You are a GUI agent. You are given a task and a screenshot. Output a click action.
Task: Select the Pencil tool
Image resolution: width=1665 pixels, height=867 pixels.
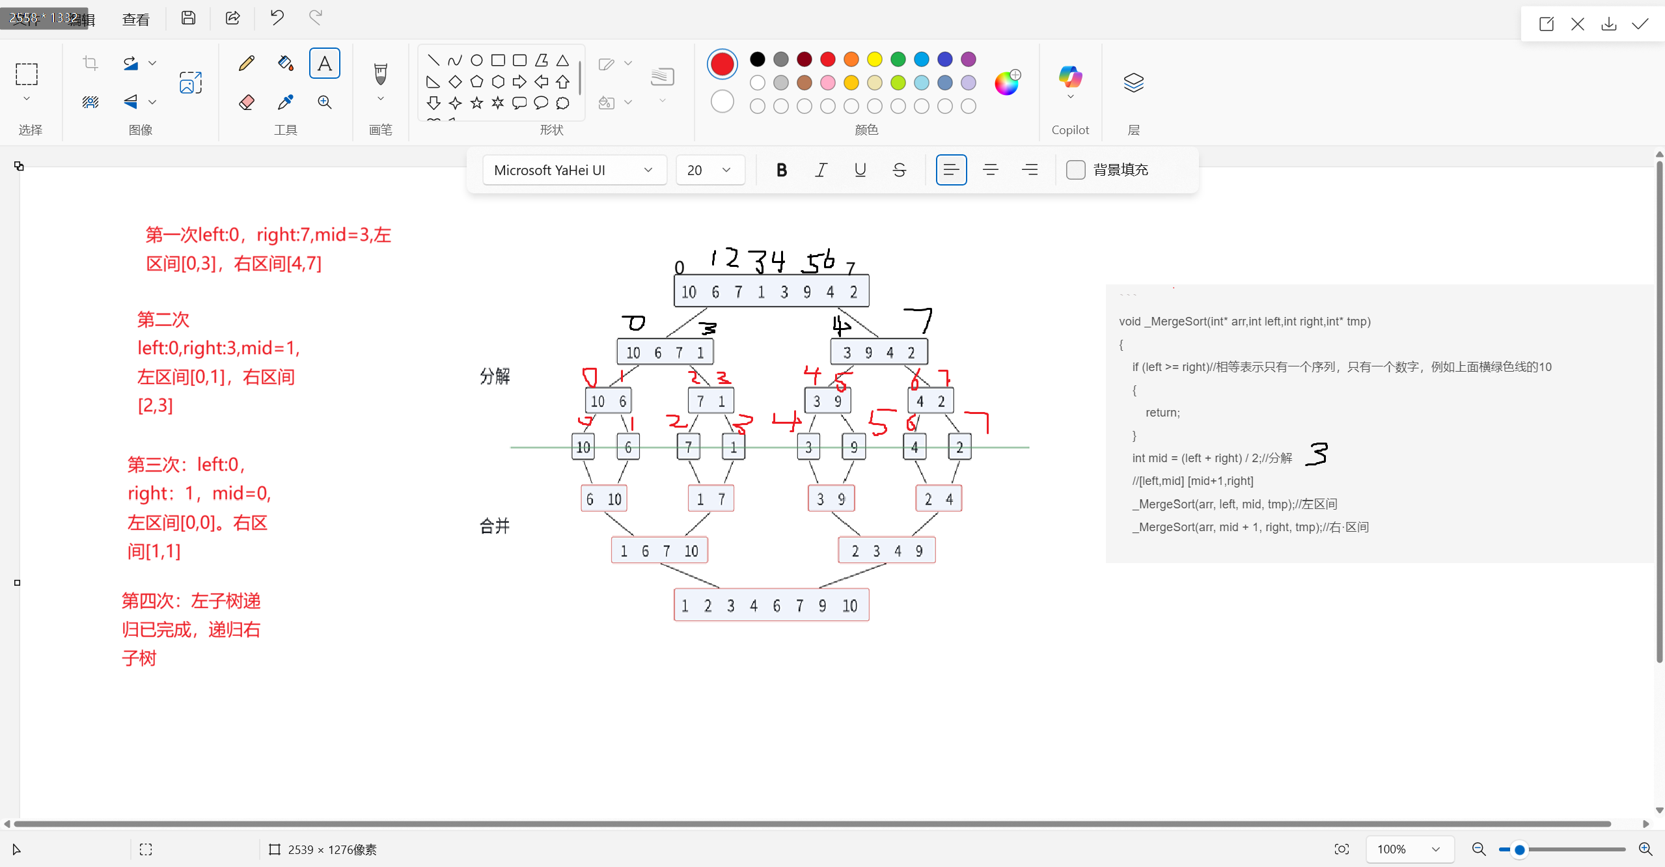click(247, 63)
